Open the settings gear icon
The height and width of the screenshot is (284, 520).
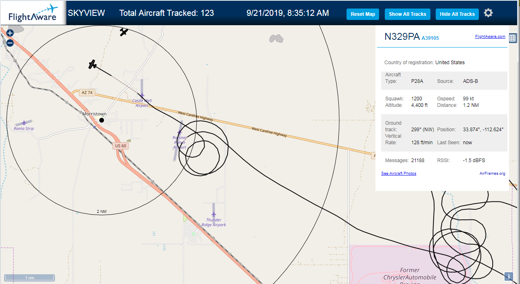(488, 13)
